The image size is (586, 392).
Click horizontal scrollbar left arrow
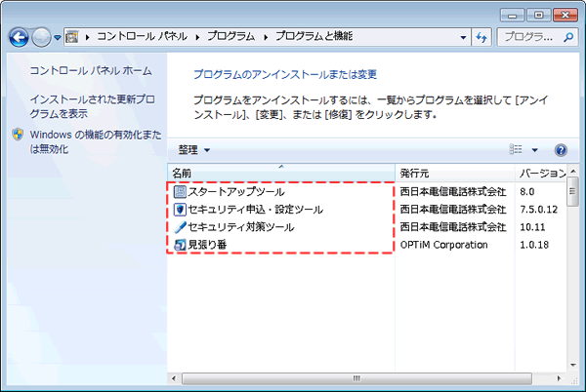click(174, 378)
